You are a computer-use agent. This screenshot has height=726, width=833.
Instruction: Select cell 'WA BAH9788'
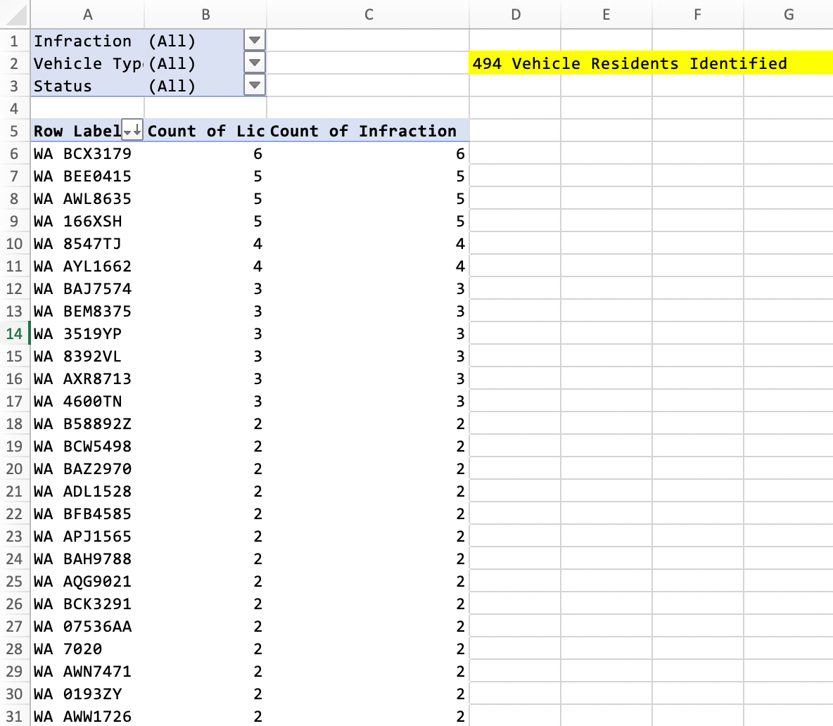(x=88, y=559)
